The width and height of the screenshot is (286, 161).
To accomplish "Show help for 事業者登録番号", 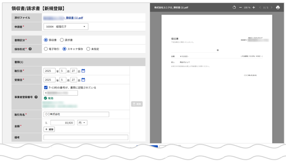I will pyautogui.click(x=36, y=97).
